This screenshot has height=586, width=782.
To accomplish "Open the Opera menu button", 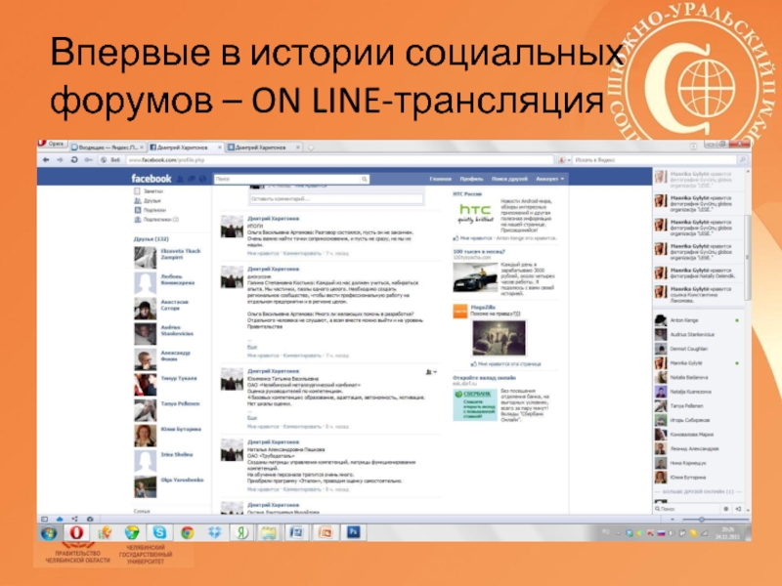I will (52, 144).
